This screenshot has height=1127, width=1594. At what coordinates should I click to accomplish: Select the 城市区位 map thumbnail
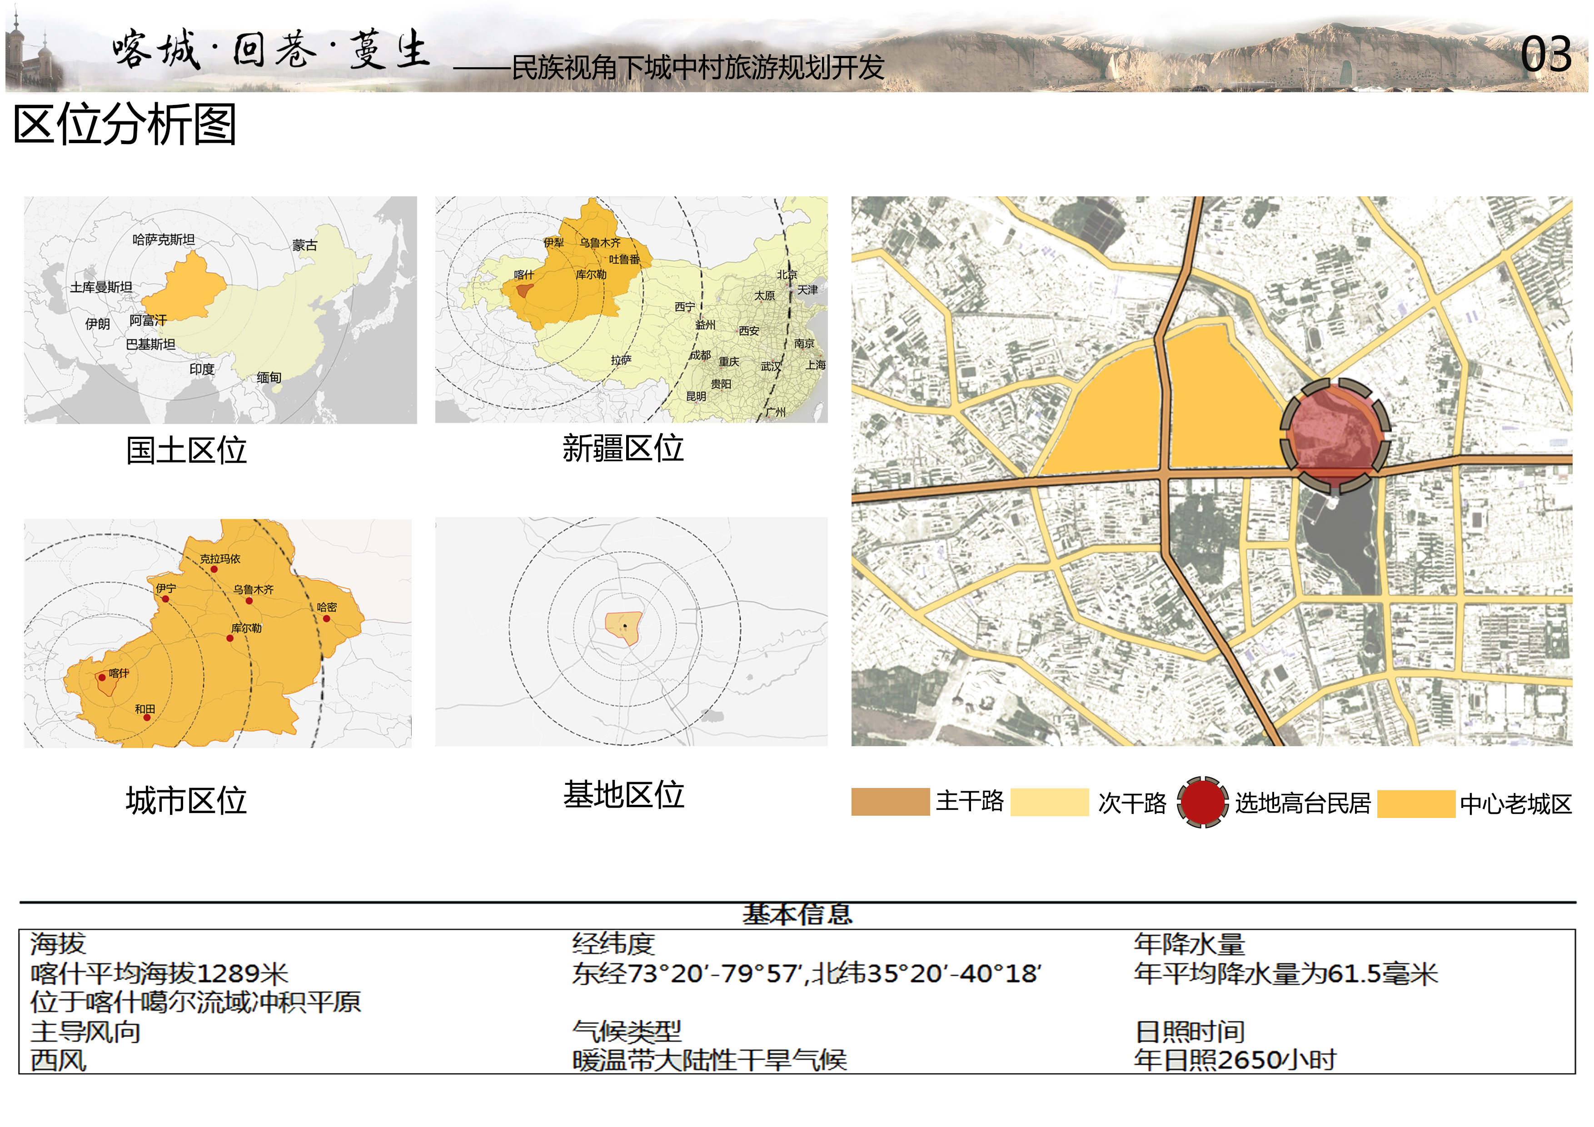tap(217, 633)
